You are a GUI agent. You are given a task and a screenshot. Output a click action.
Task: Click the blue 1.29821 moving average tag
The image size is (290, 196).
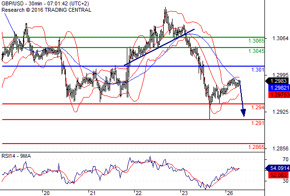pos(279,88)
